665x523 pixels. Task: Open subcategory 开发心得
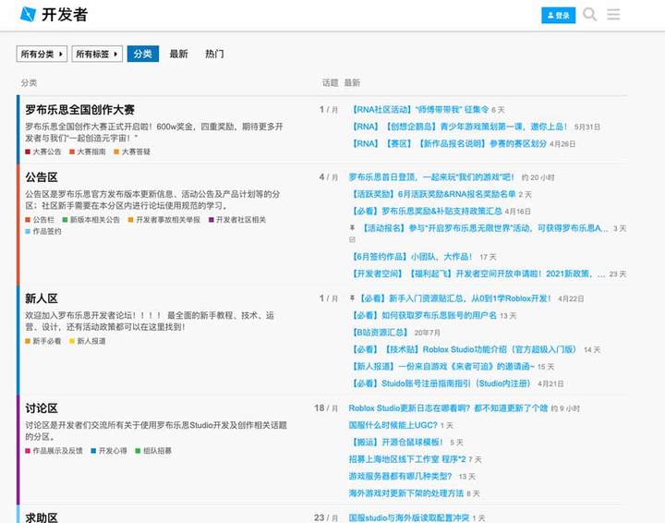click(109, 451)
